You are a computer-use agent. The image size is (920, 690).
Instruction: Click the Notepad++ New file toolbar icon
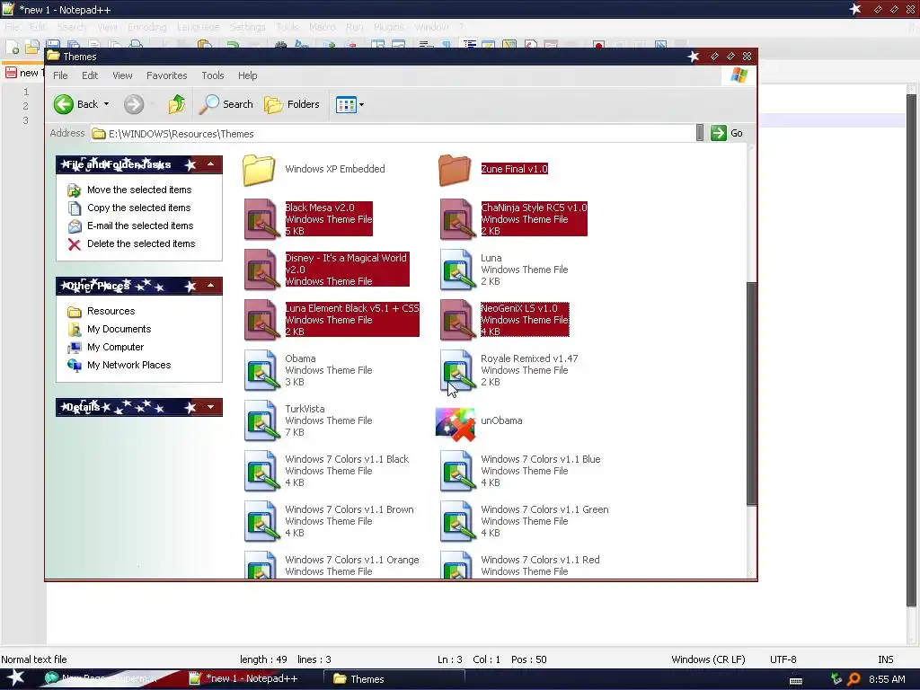tap(13, 48)
